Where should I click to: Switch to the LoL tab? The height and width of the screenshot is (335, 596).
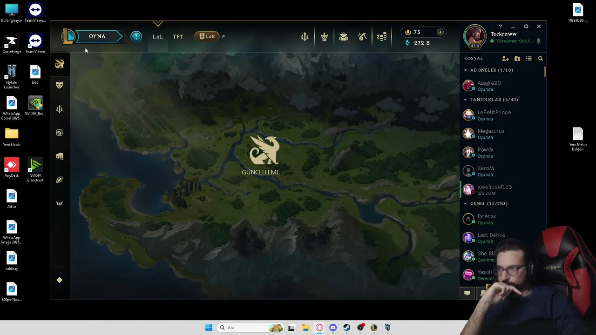(x=158, y=36)
